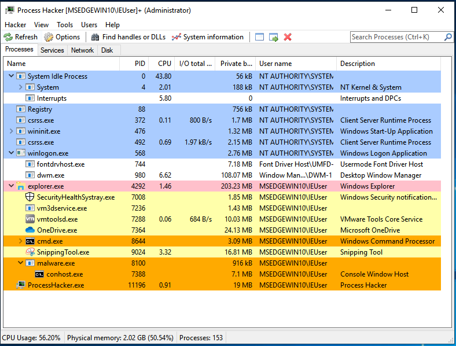Expand the cmd.exe tree node
456x346 pixels.
20,241
